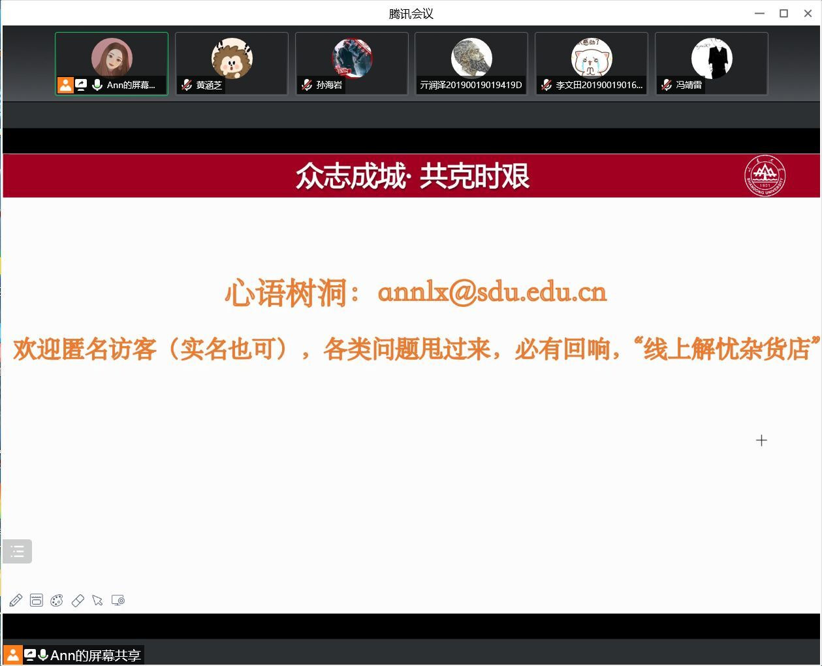
Task: Click the orange host icon at bottom-left
Action: (12, 655)
